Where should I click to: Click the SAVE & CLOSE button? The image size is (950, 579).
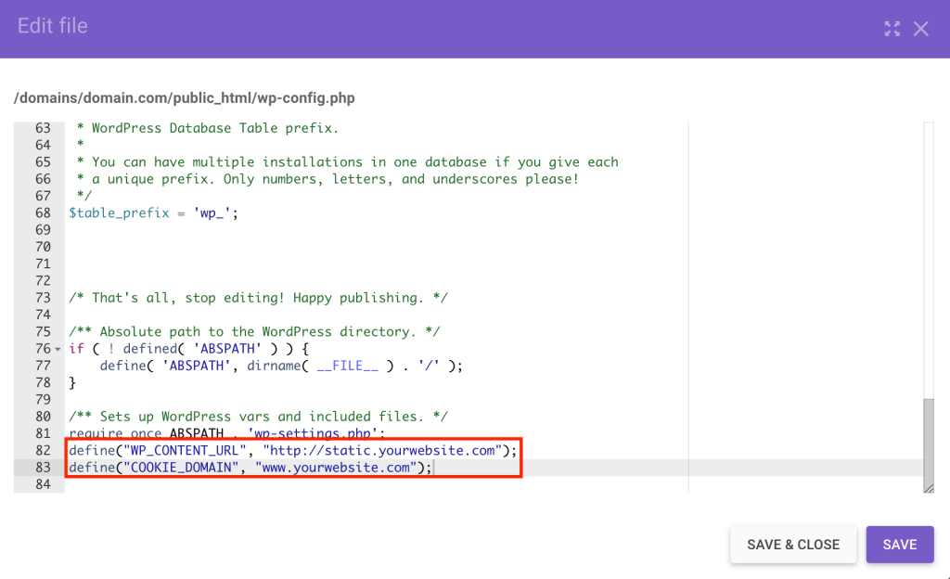[x=793, y=545]
